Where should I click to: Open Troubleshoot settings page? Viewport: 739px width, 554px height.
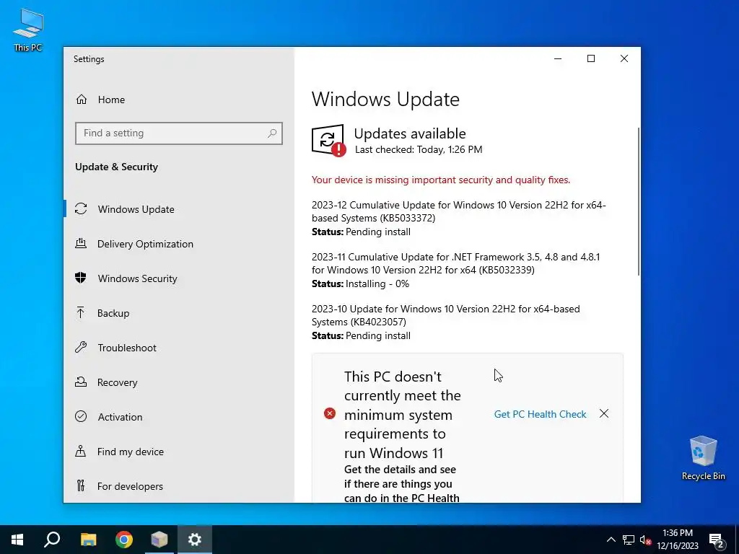pyautogui.click(x=179, y=348)
